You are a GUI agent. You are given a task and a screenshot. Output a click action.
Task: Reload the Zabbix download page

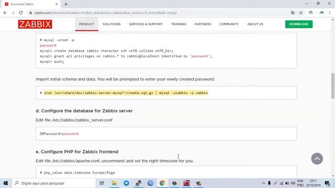21,13
